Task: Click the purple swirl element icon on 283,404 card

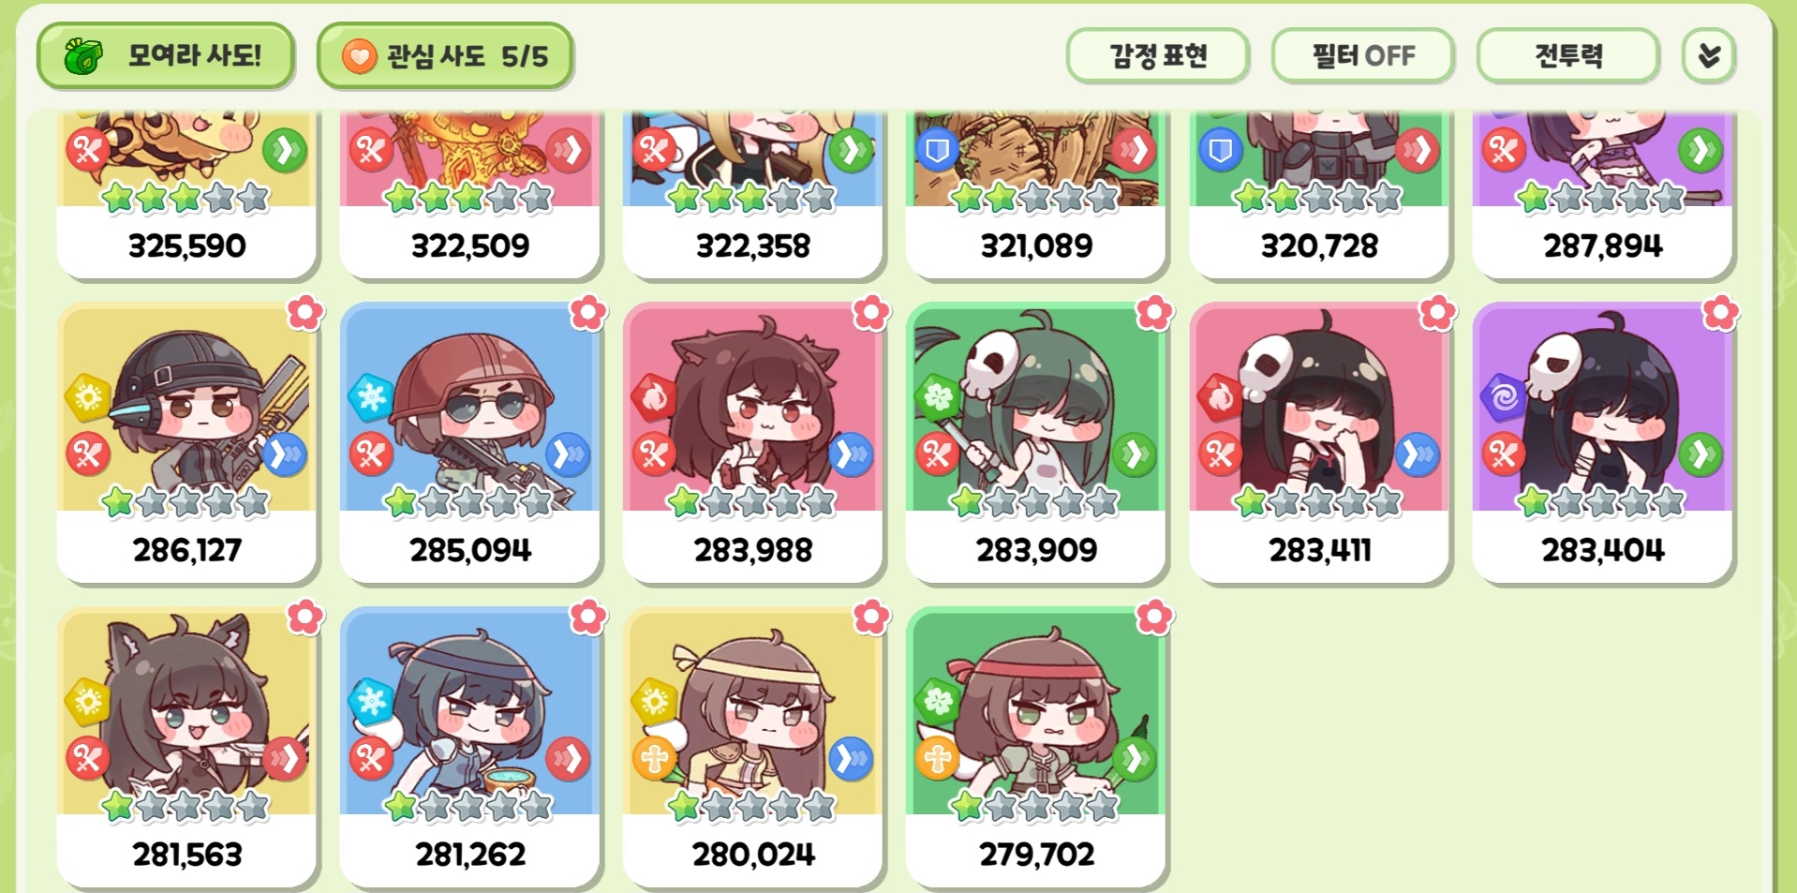Action: tap(1504, 397)
